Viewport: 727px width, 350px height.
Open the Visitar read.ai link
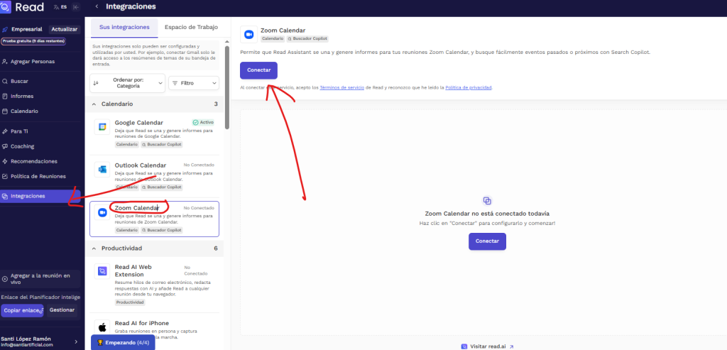point(487,346)
